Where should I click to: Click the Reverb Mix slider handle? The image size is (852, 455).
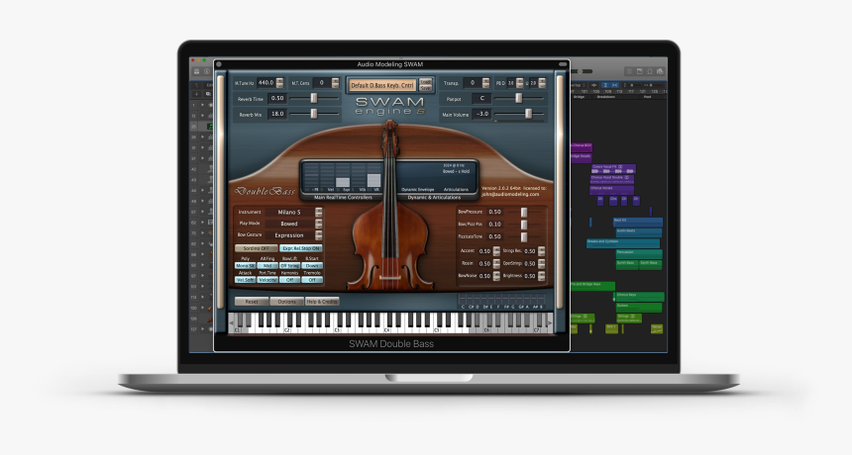[313, 114]
